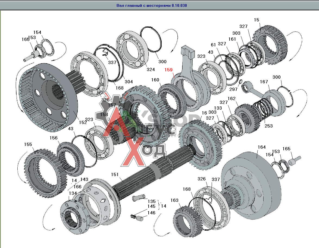Click the red part number 159 label
Screen dimensions: 319x248
coord(168,70)
